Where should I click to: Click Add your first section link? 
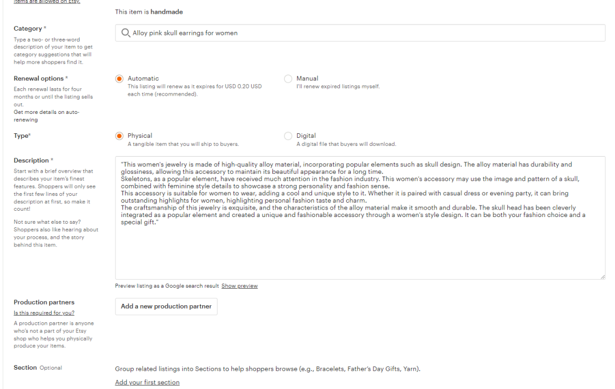147,382
